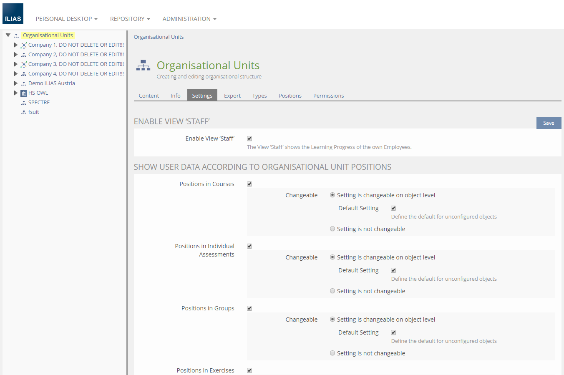Uncheck the Enable View 'Staff' checkbox
564x375 pixels.
coord(249,138)
